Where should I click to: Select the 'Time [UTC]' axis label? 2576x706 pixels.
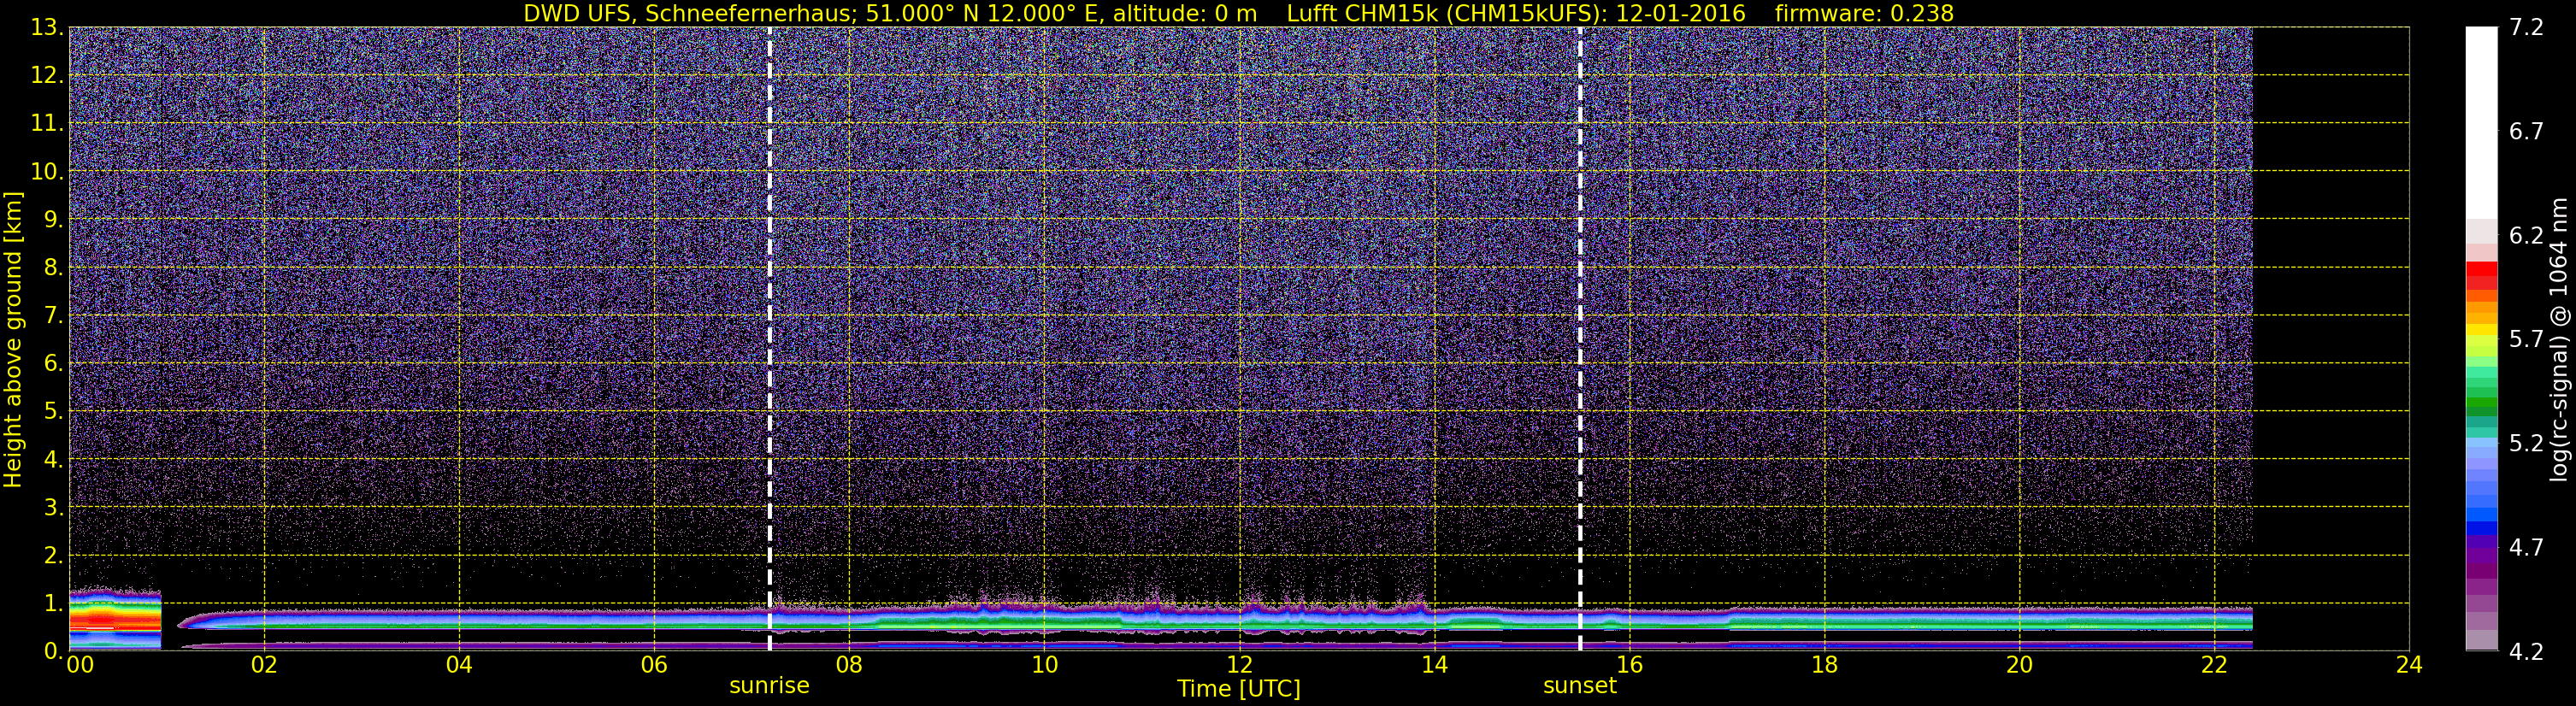pyautogui.click(x=1239, y=689)
